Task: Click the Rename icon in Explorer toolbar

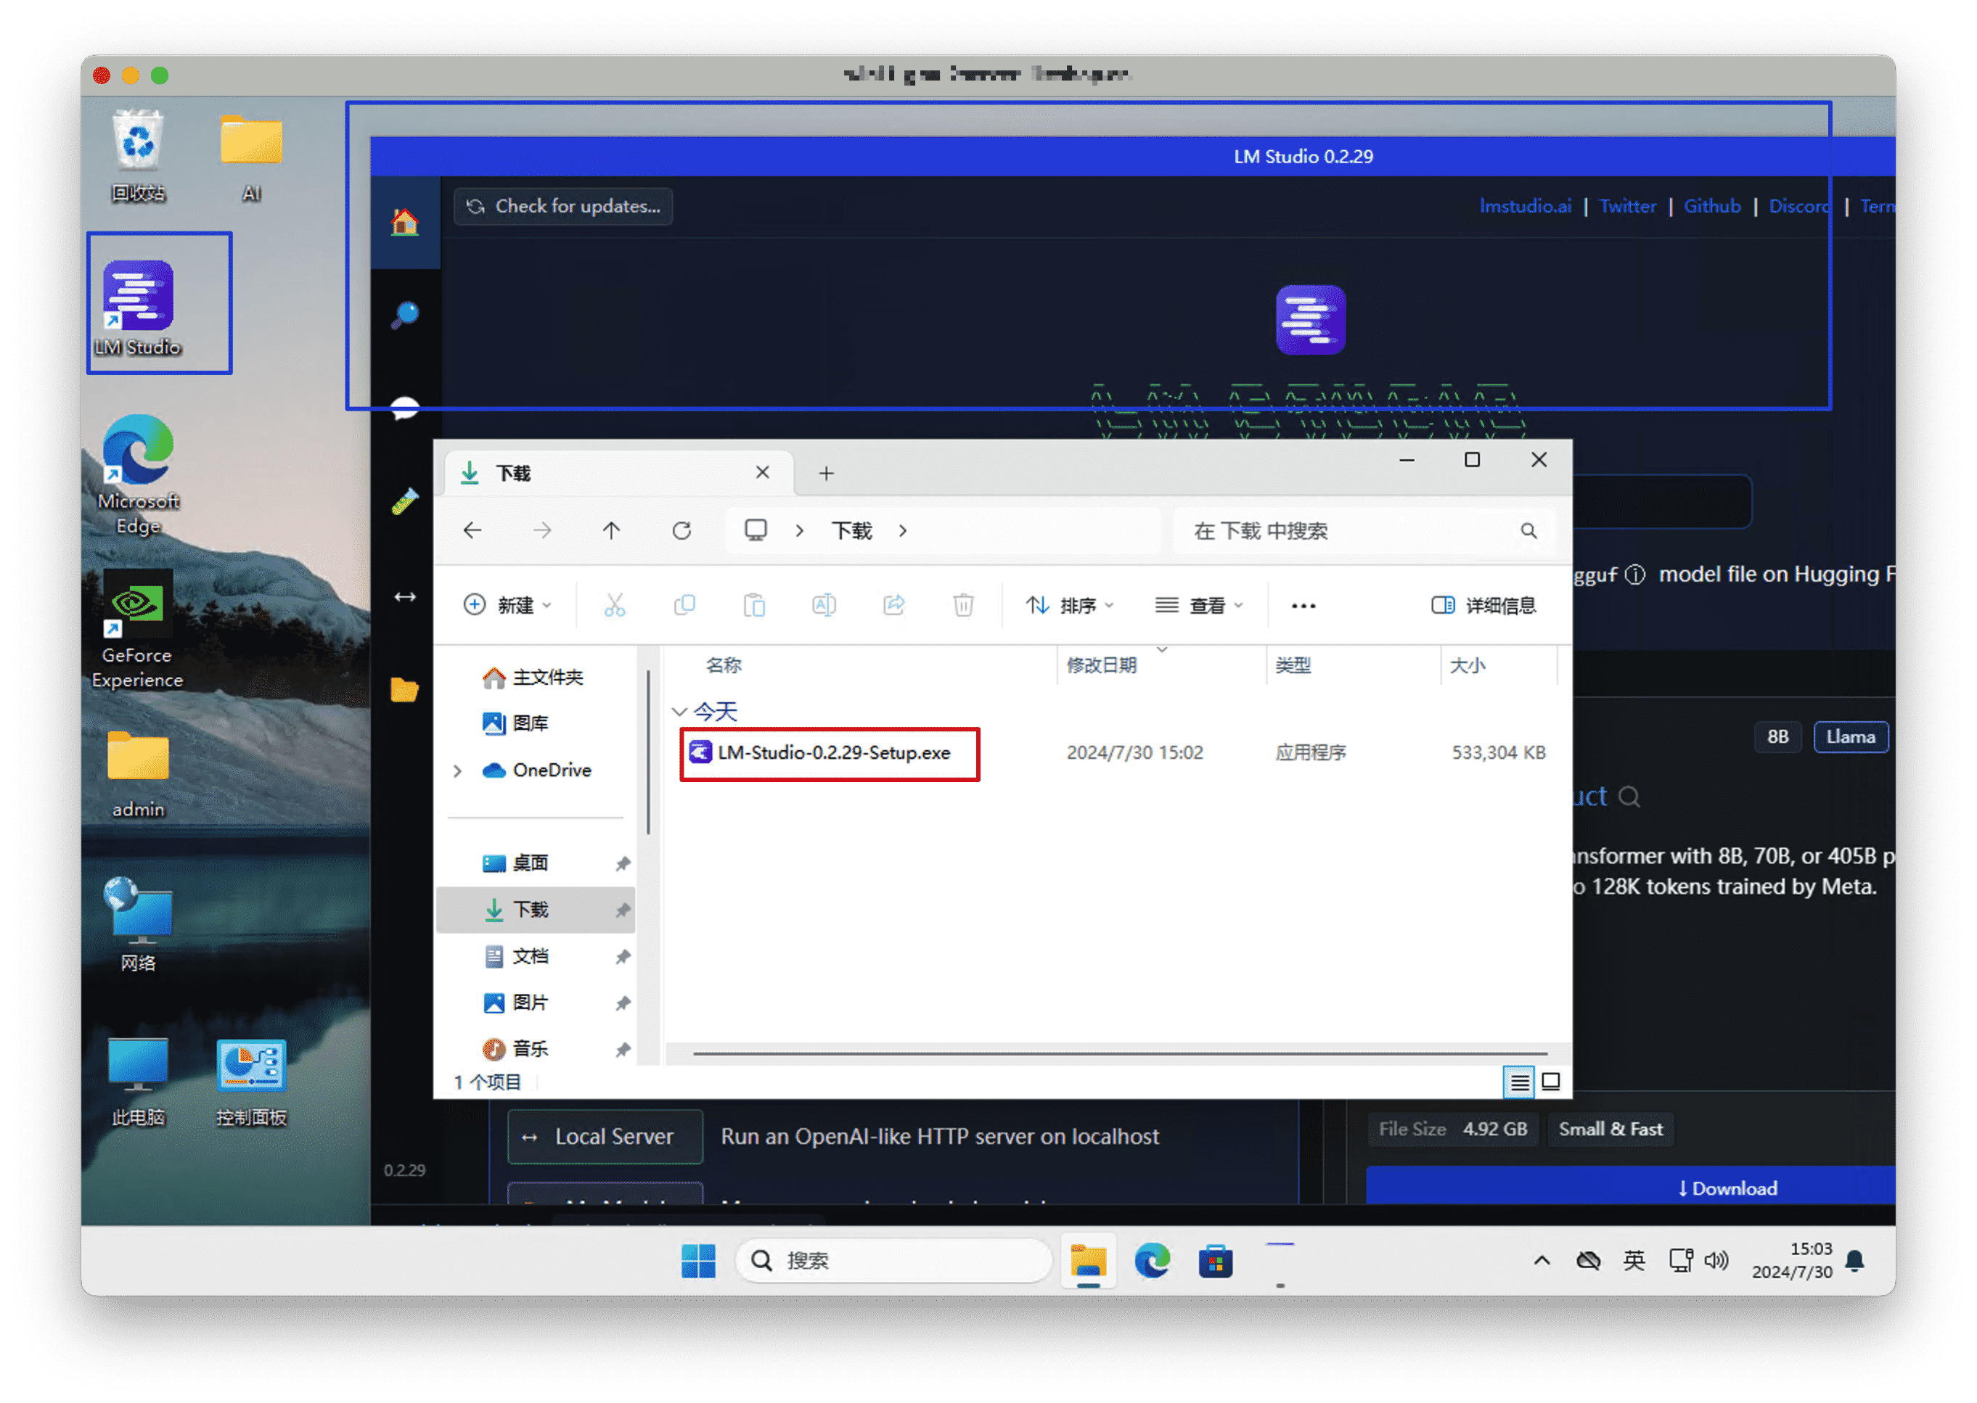Action: (824, 605)
